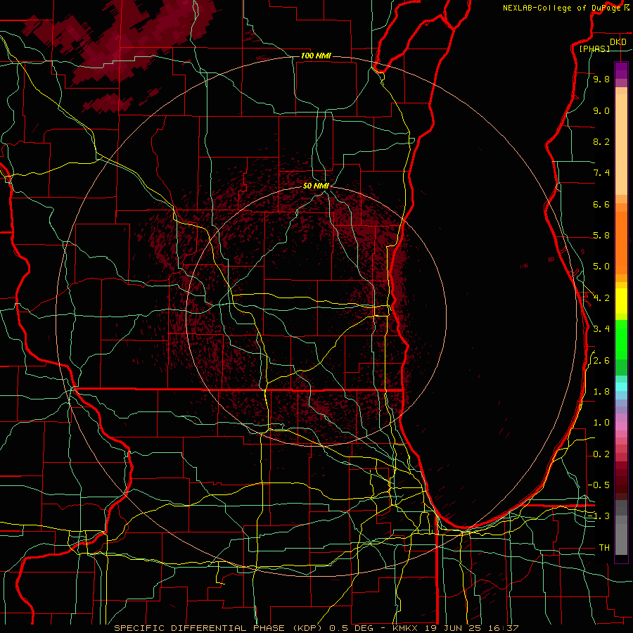633x633 pixels.
Task: Click the TH threshold label
Action: pos(604,547)
